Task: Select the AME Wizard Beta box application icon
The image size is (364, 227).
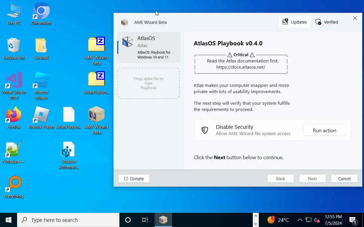Action: point(96,121)
